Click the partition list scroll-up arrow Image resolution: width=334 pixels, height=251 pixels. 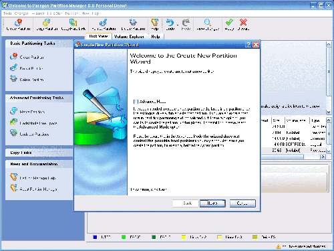(x=329, y=120)
